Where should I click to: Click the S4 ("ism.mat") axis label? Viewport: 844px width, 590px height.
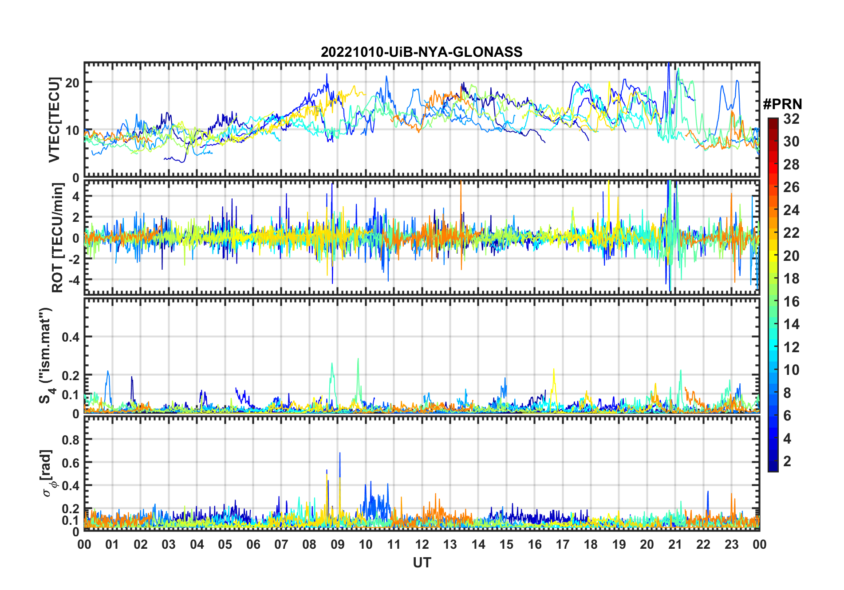click(x=46, y=356)
